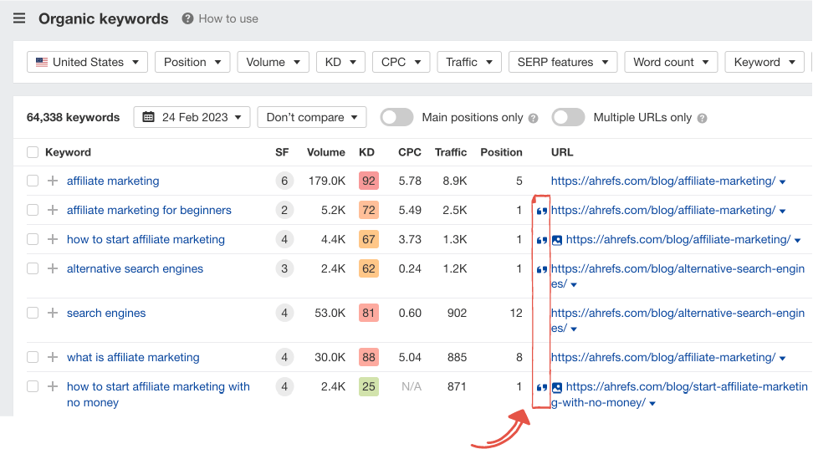Add 'alternative search engines' with plus icon
Viewport: 813px width, 449px height.
53,268
